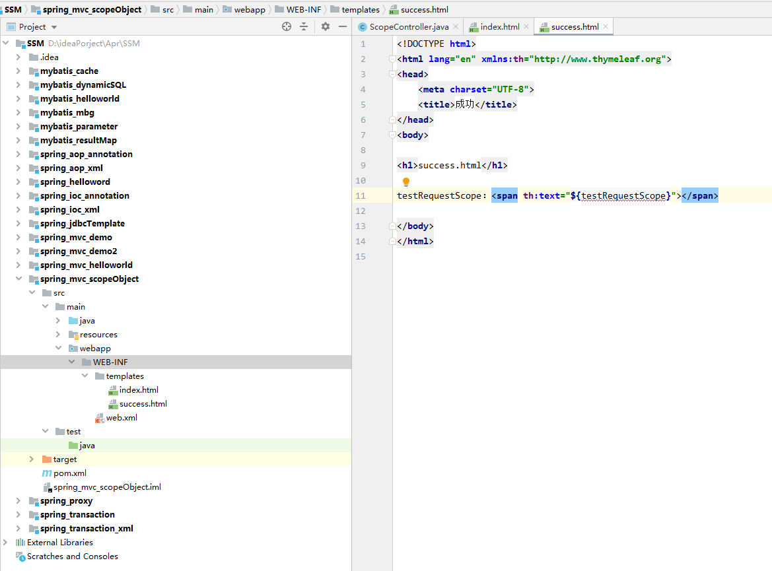Click line number 11 in the gutter

click(x=361, y=196)
